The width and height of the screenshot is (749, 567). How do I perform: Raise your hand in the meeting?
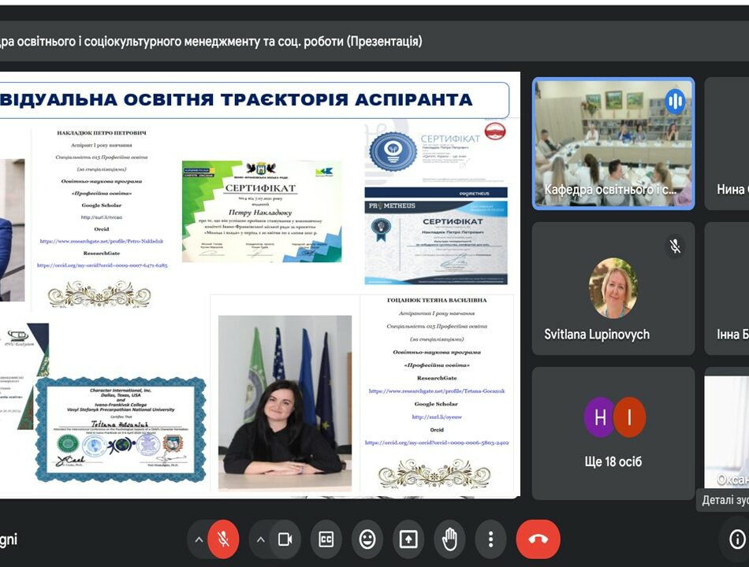[x=449, y=539]
